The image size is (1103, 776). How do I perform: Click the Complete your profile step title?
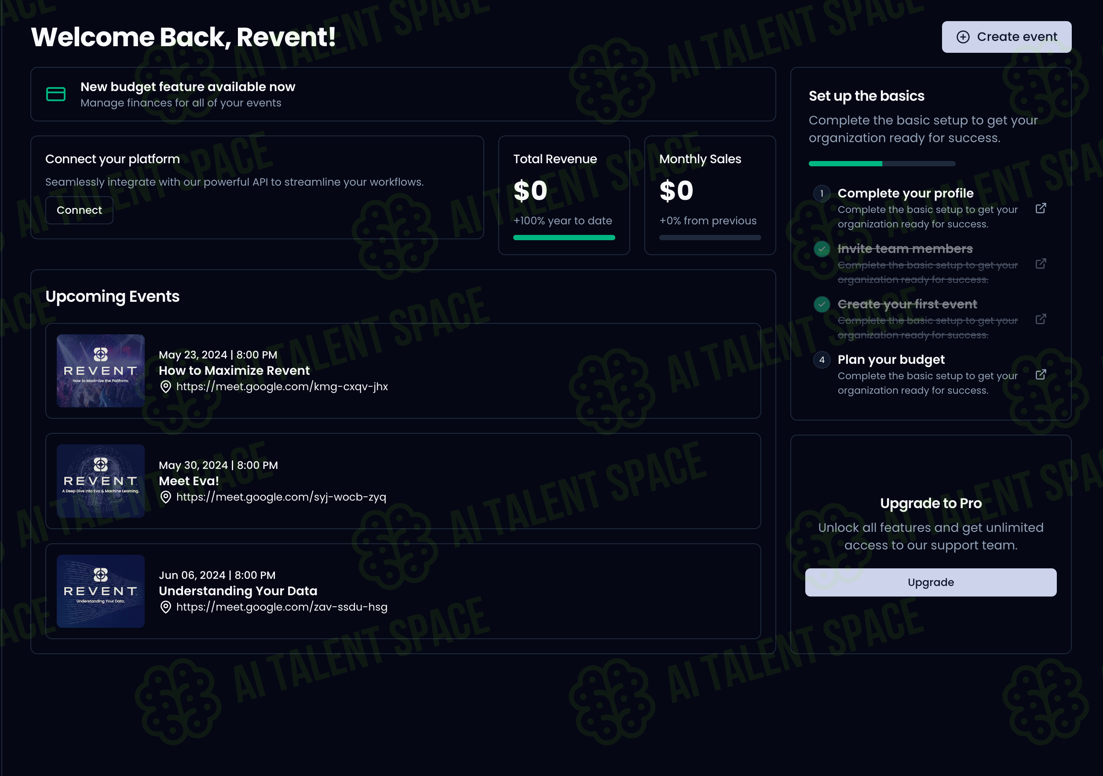(906, 193)
